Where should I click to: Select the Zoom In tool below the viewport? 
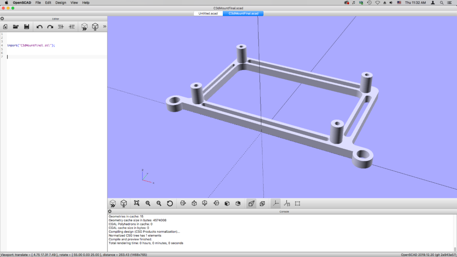pos(148,203)
